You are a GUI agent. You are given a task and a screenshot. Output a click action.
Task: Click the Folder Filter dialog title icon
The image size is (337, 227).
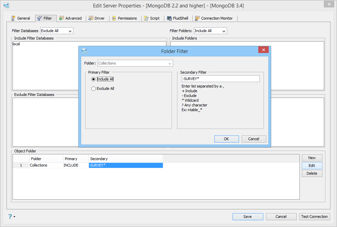[85, 51]
